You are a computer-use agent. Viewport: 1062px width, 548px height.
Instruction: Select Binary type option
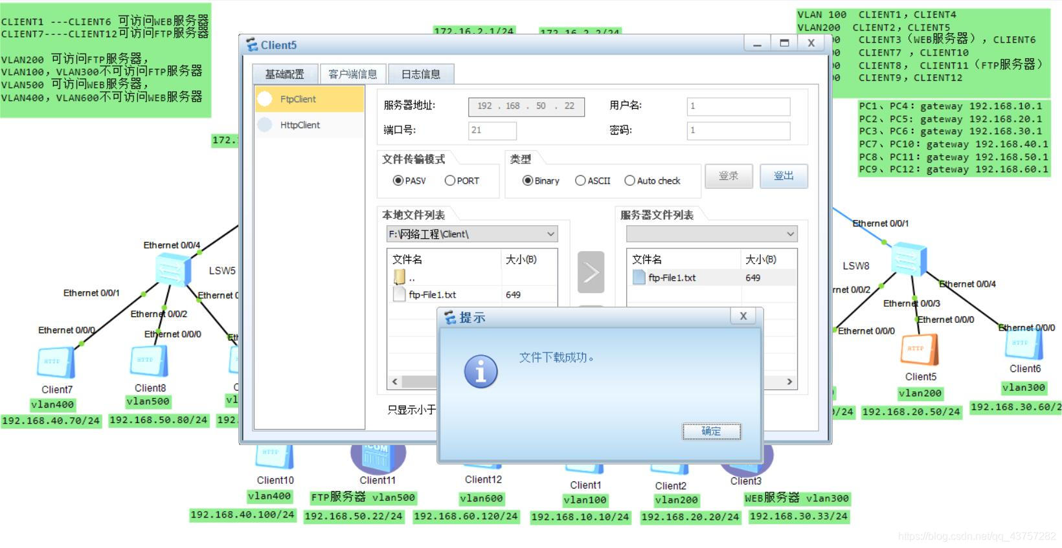(x=541, y=181)
